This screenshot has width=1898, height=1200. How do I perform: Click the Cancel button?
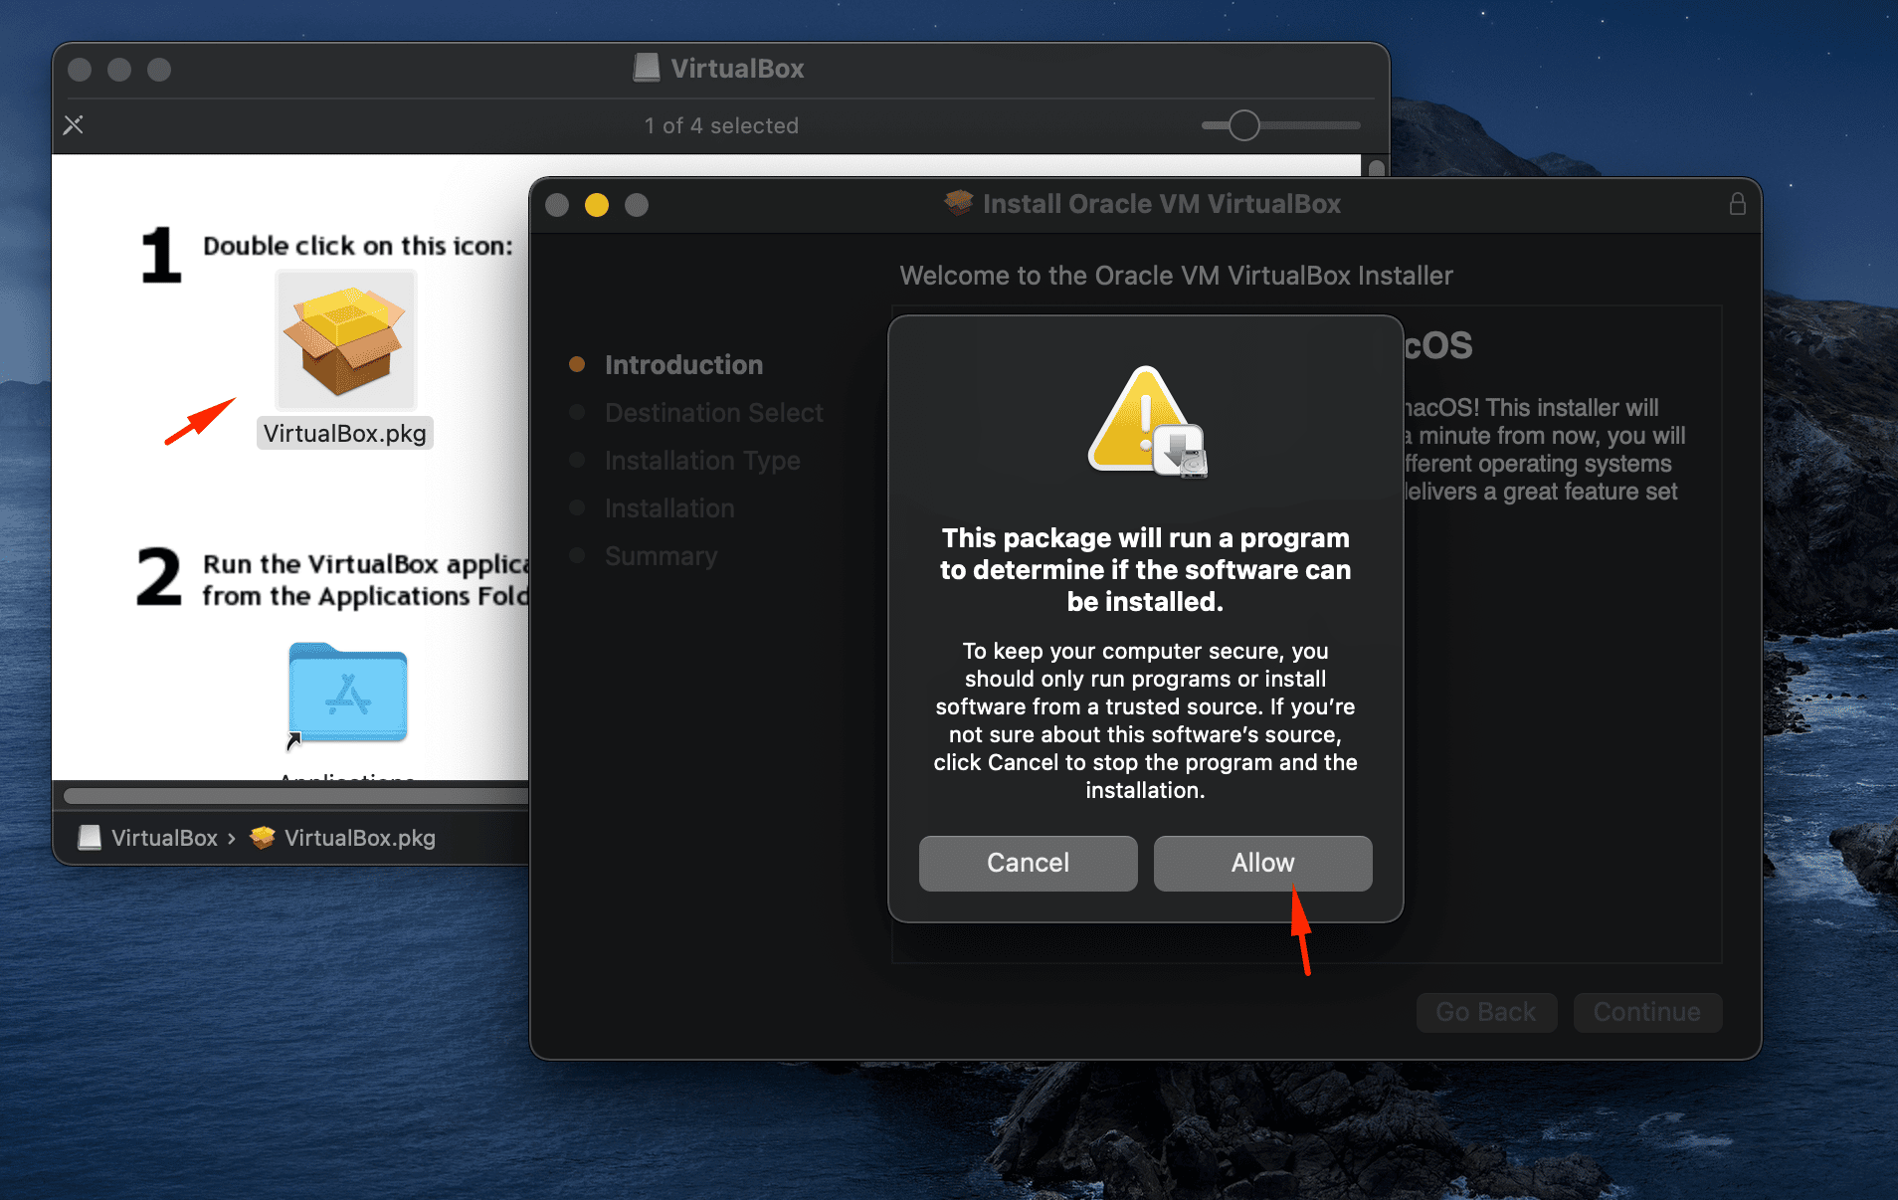click(1028, 863)
